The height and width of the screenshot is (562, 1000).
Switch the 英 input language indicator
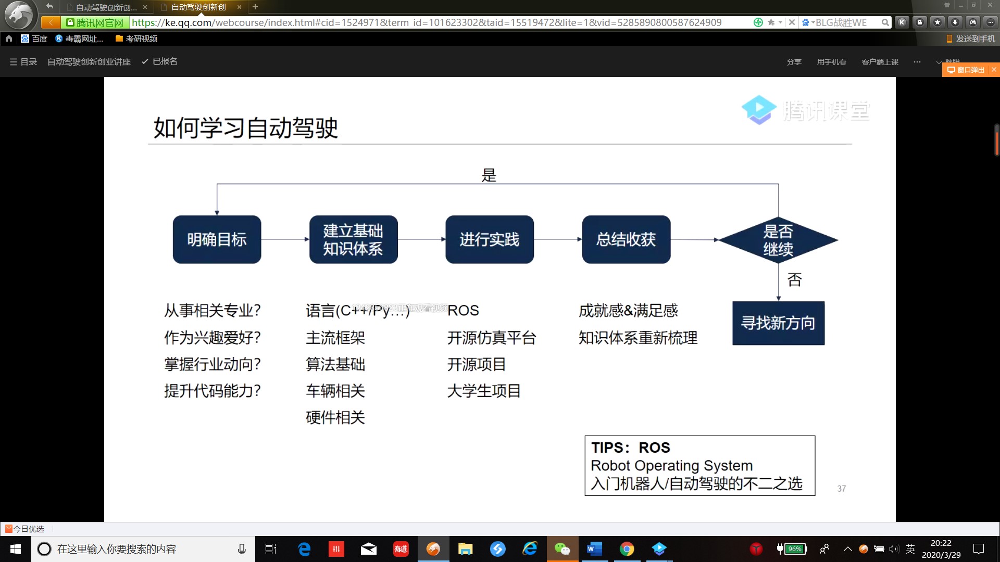[910, 549]
